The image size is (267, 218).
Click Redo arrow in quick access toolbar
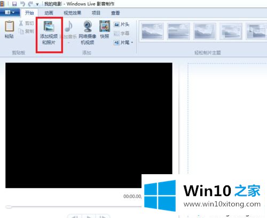[x=30, y=4]
